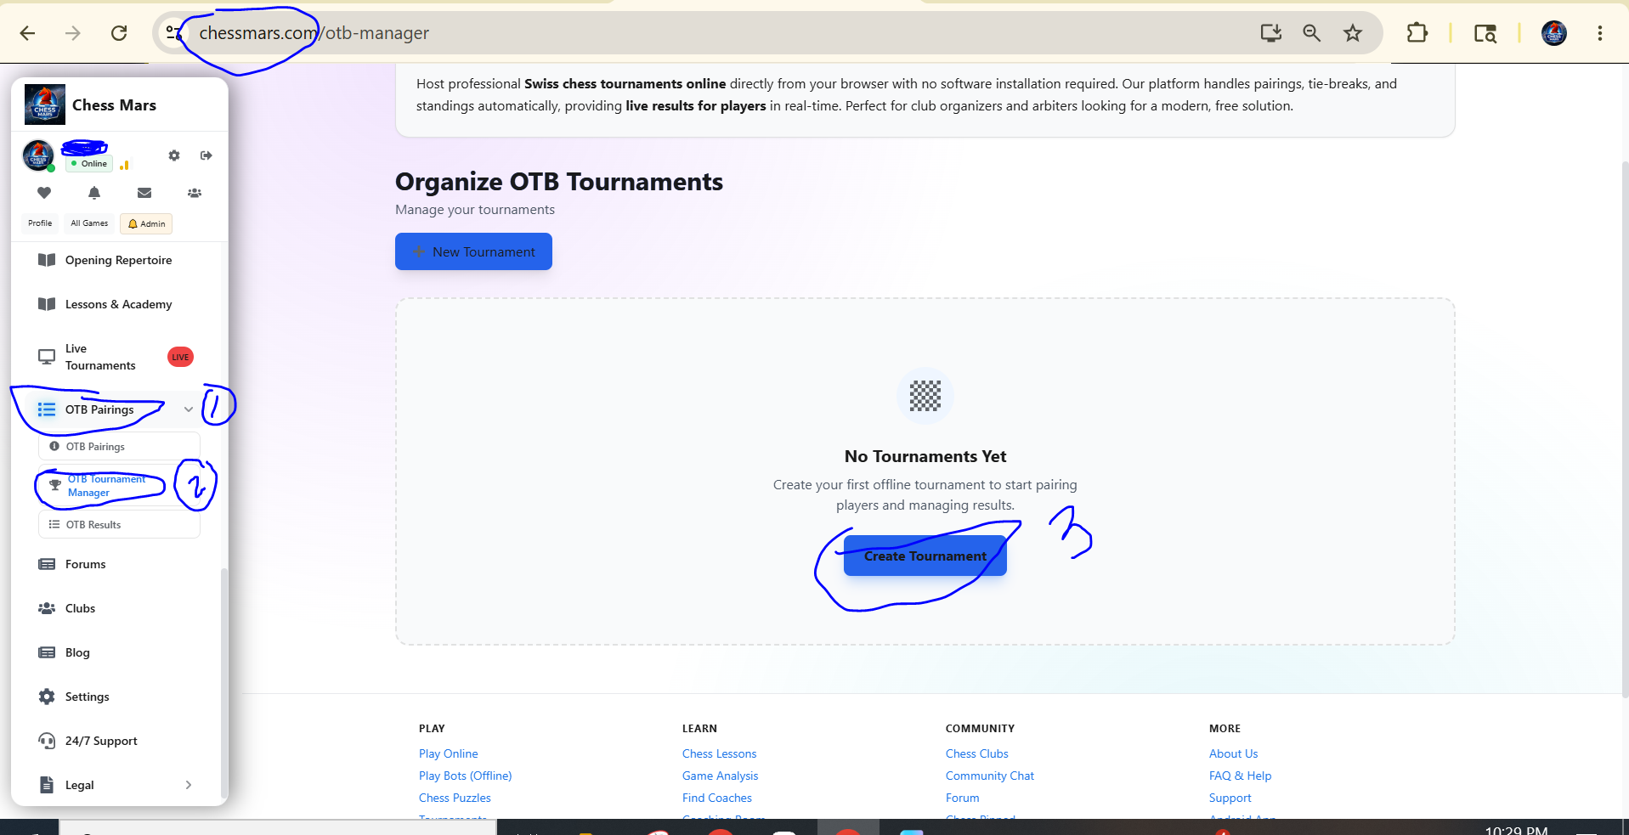This screenshot has width=1629, height=835.
Task: Open Opening Repertoire in sidebar
Action: point(117,260)
